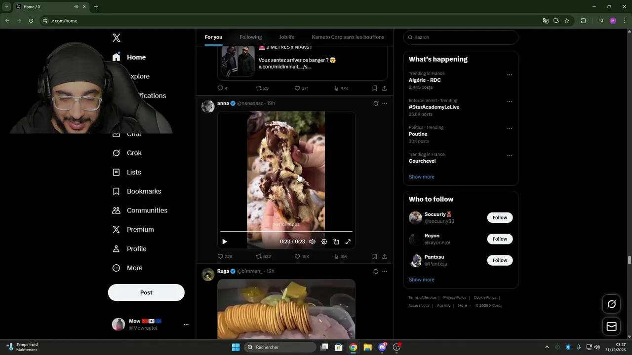Open options for Courchevel trend
Image resolution: width=632 pixels, height=355 pixels.
(510, 156)
